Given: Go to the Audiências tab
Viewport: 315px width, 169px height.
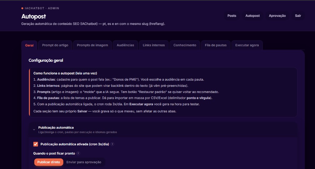Looking at the screenshot, I should pos(126,45).
